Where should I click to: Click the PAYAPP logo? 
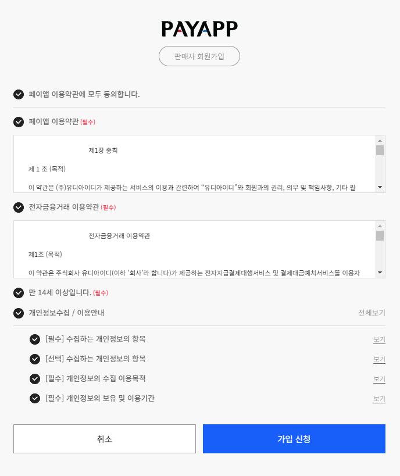click(x=199, y=29)
